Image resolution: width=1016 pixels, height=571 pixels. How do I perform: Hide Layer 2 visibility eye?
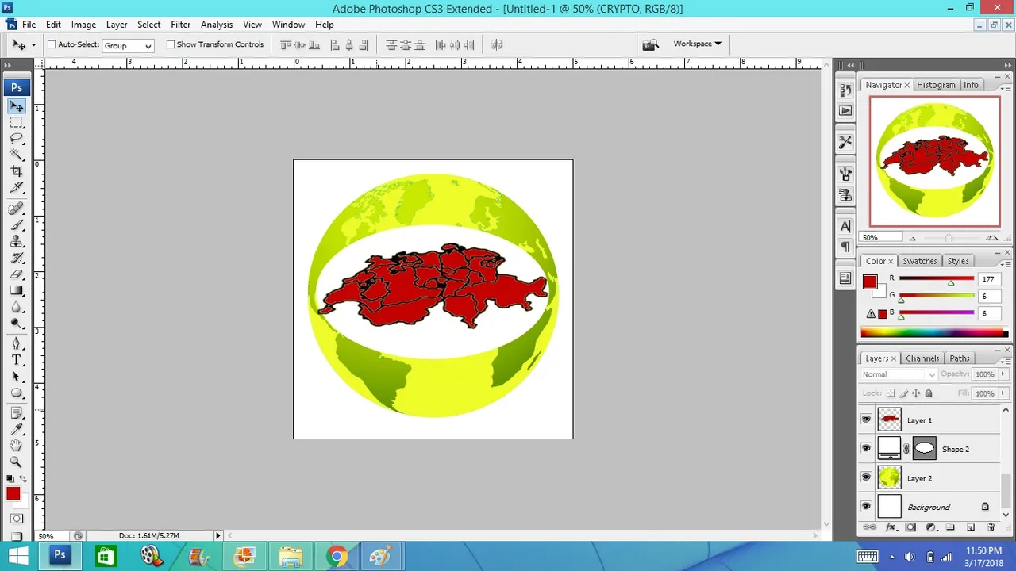pos(866,477)
